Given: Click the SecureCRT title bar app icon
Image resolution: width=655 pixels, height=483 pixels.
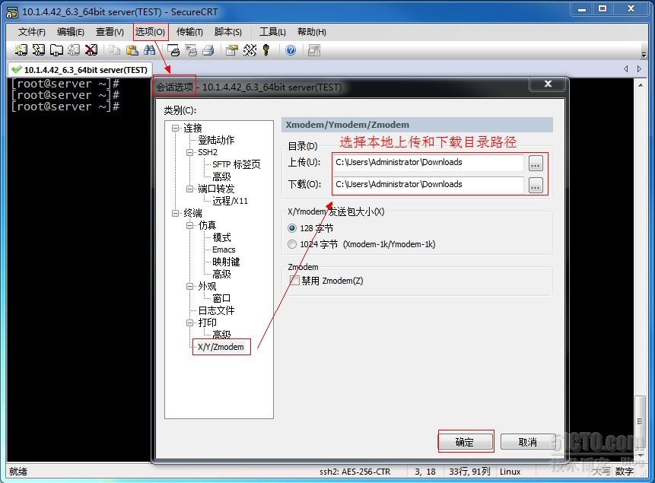Looking at the screenshot, I should 12,12.
